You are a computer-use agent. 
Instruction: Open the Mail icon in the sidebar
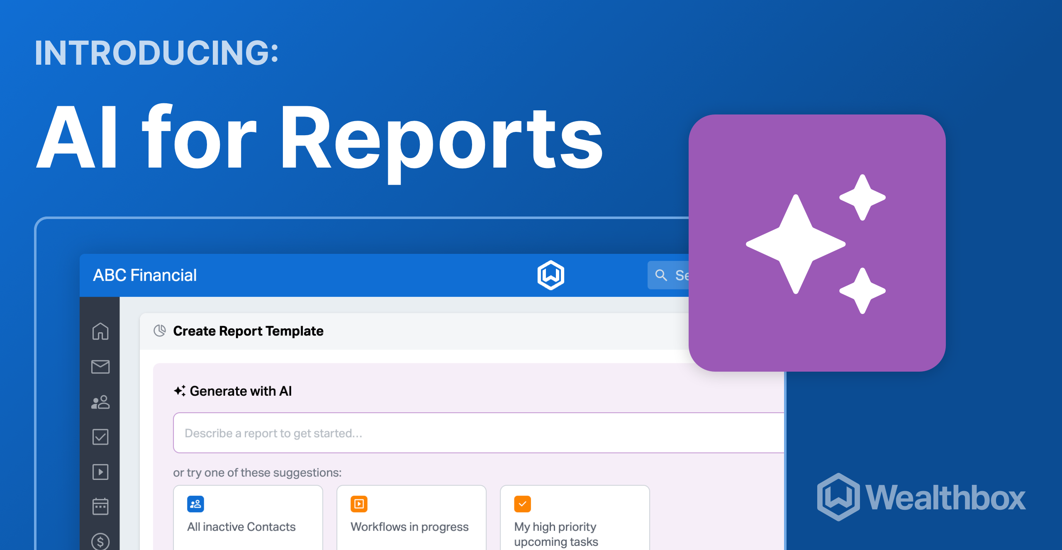click(100, 367)
